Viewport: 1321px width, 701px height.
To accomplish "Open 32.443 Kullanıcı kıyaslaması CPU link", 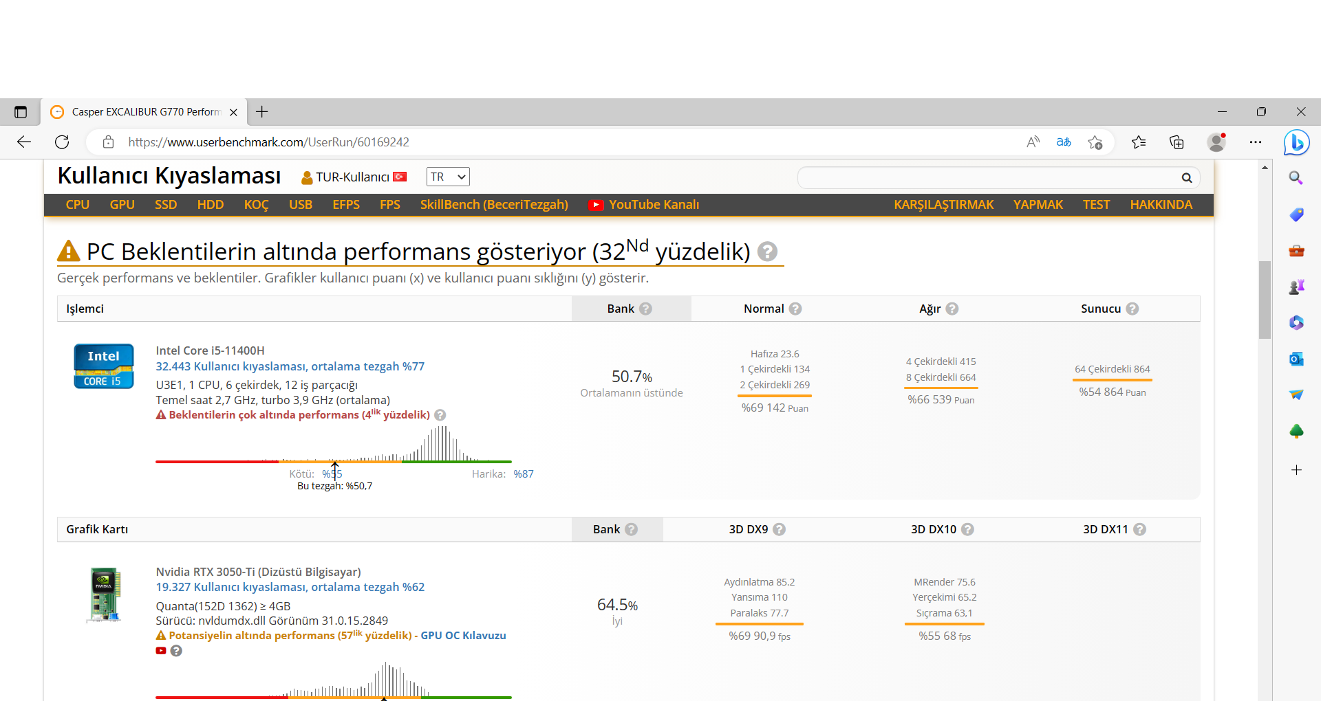I will (290, 367).
